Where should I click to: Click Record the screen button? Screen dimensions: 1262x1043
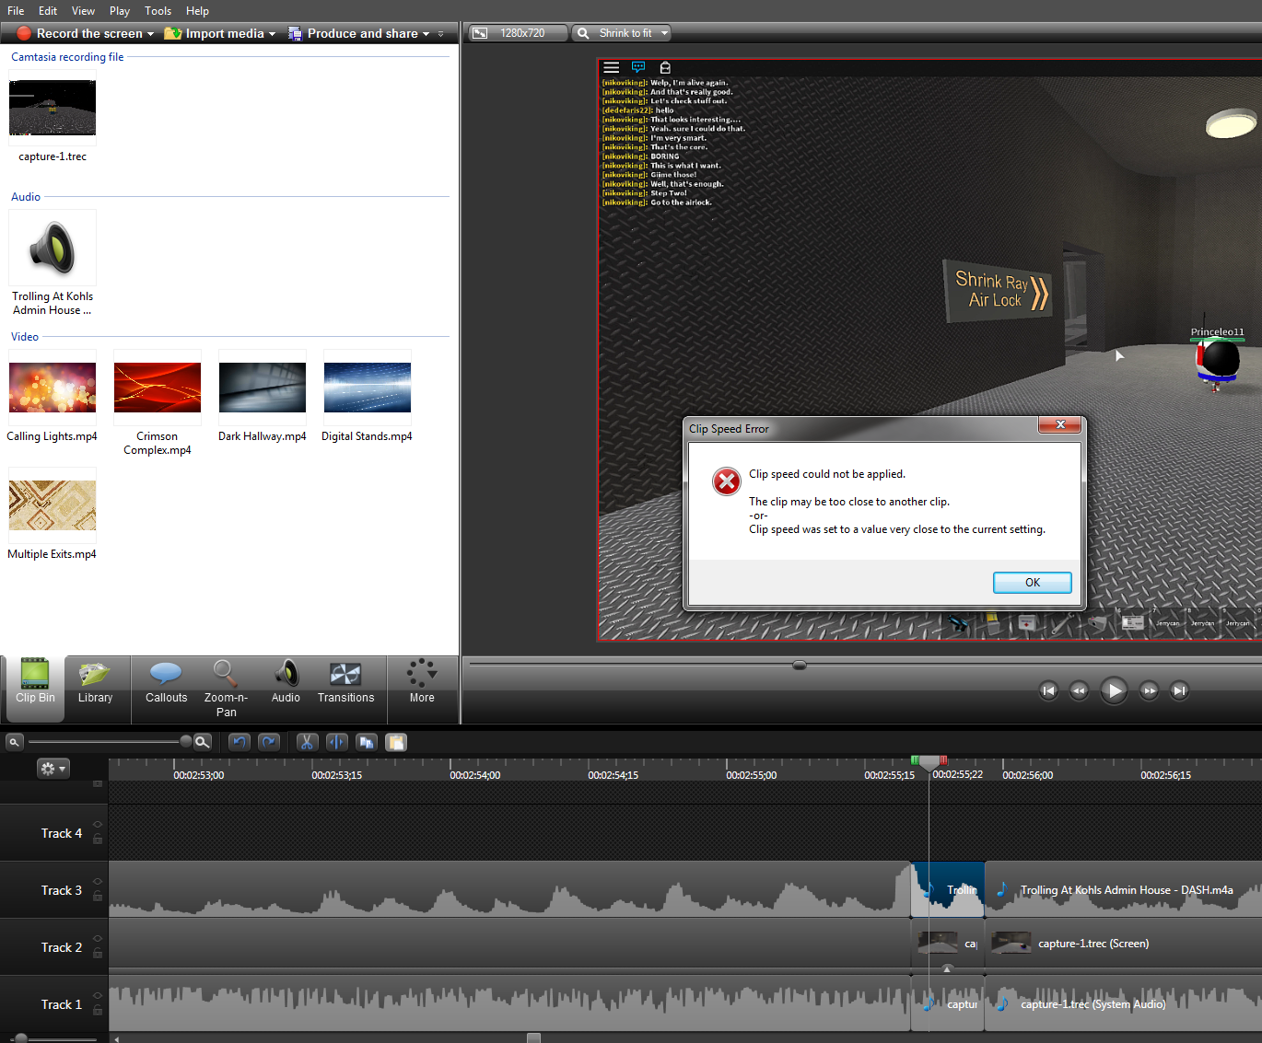[80, 33]
